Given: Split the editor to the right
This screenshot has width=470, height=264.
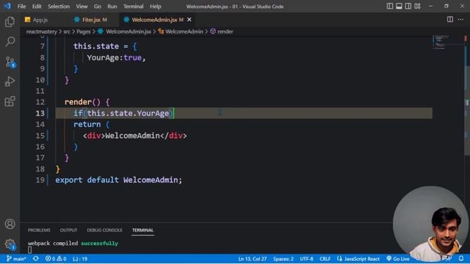Looking at the screenshot, I should tap(450, 20).
